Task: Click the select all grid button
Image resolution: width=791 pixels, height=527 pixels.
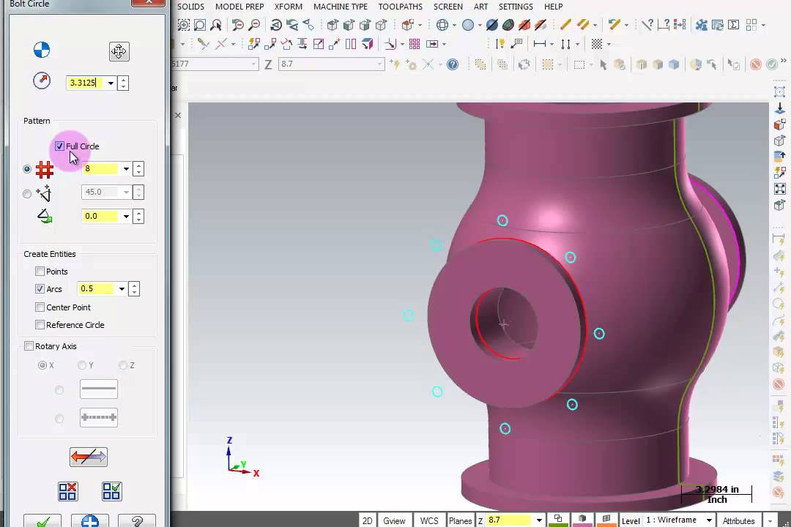Action: click(x=111, y=491)
